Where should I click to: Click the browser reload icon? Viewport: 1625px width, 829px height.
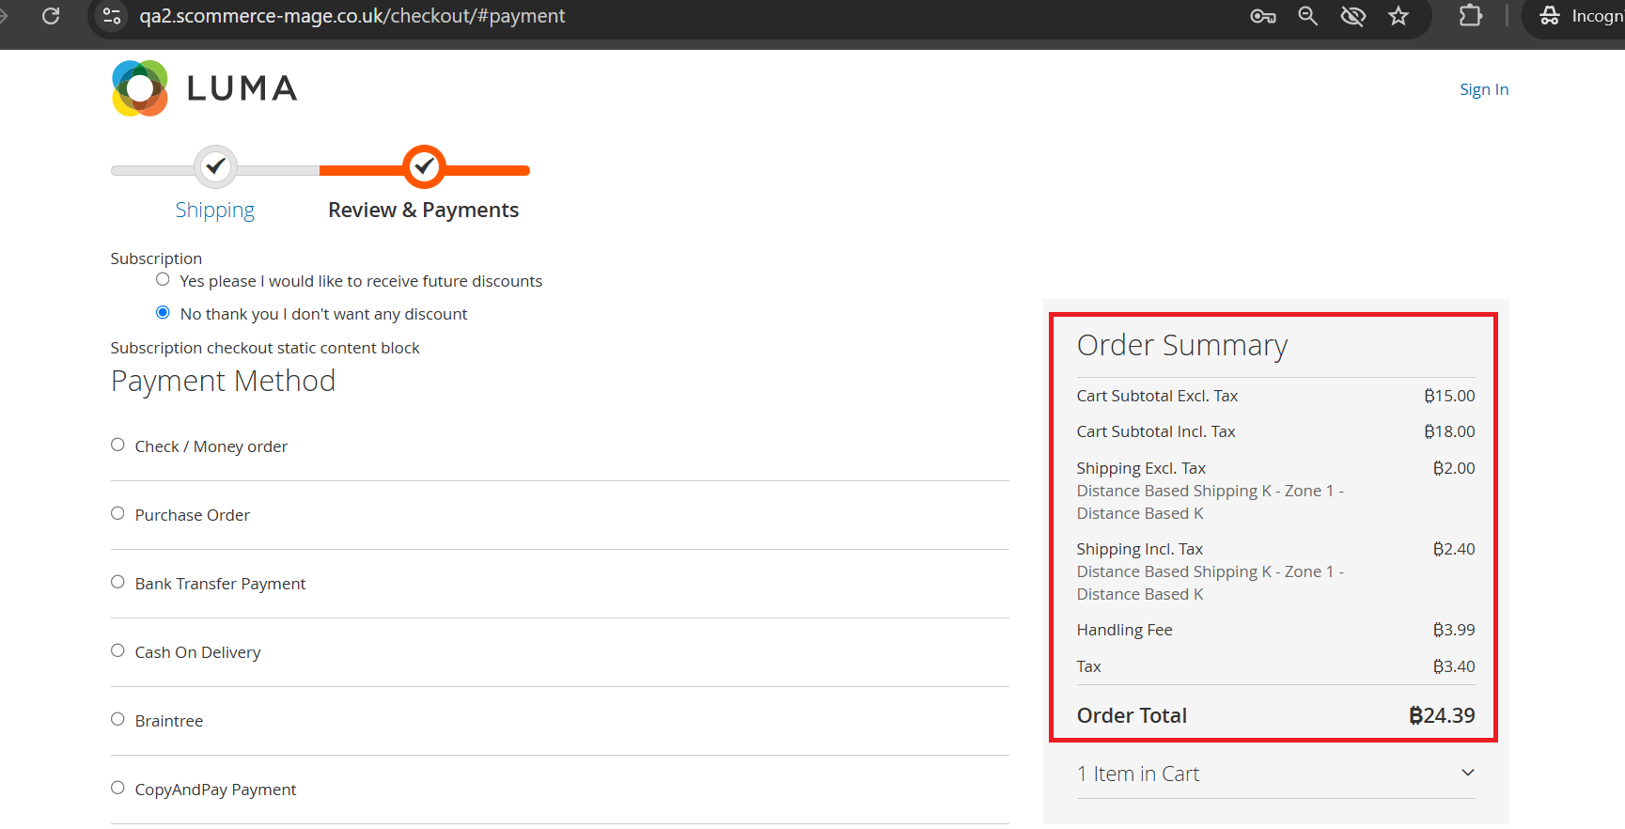coord(51,16)
